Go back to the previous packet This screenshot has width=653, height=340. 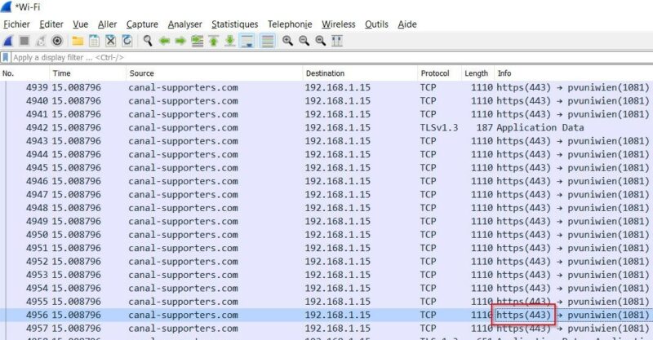(165, 41)
